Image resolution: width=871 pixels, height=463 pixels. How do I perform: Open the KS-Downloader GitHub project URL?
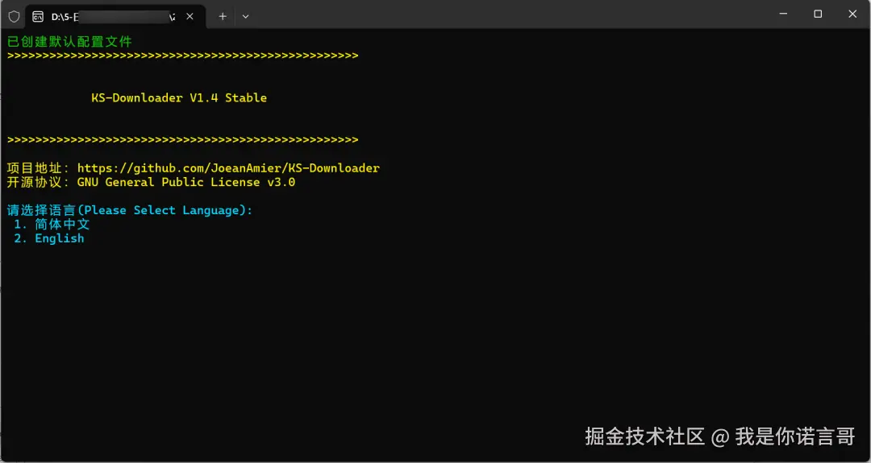coord(228,168)
